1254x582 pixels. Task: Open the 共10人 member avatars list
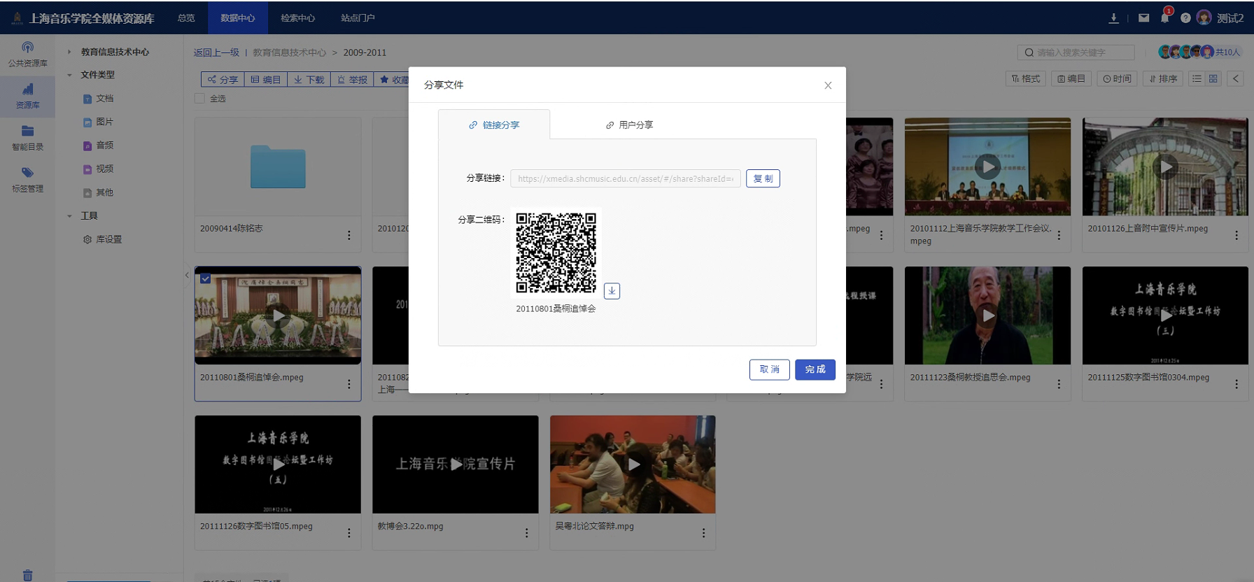point(1199,52)
